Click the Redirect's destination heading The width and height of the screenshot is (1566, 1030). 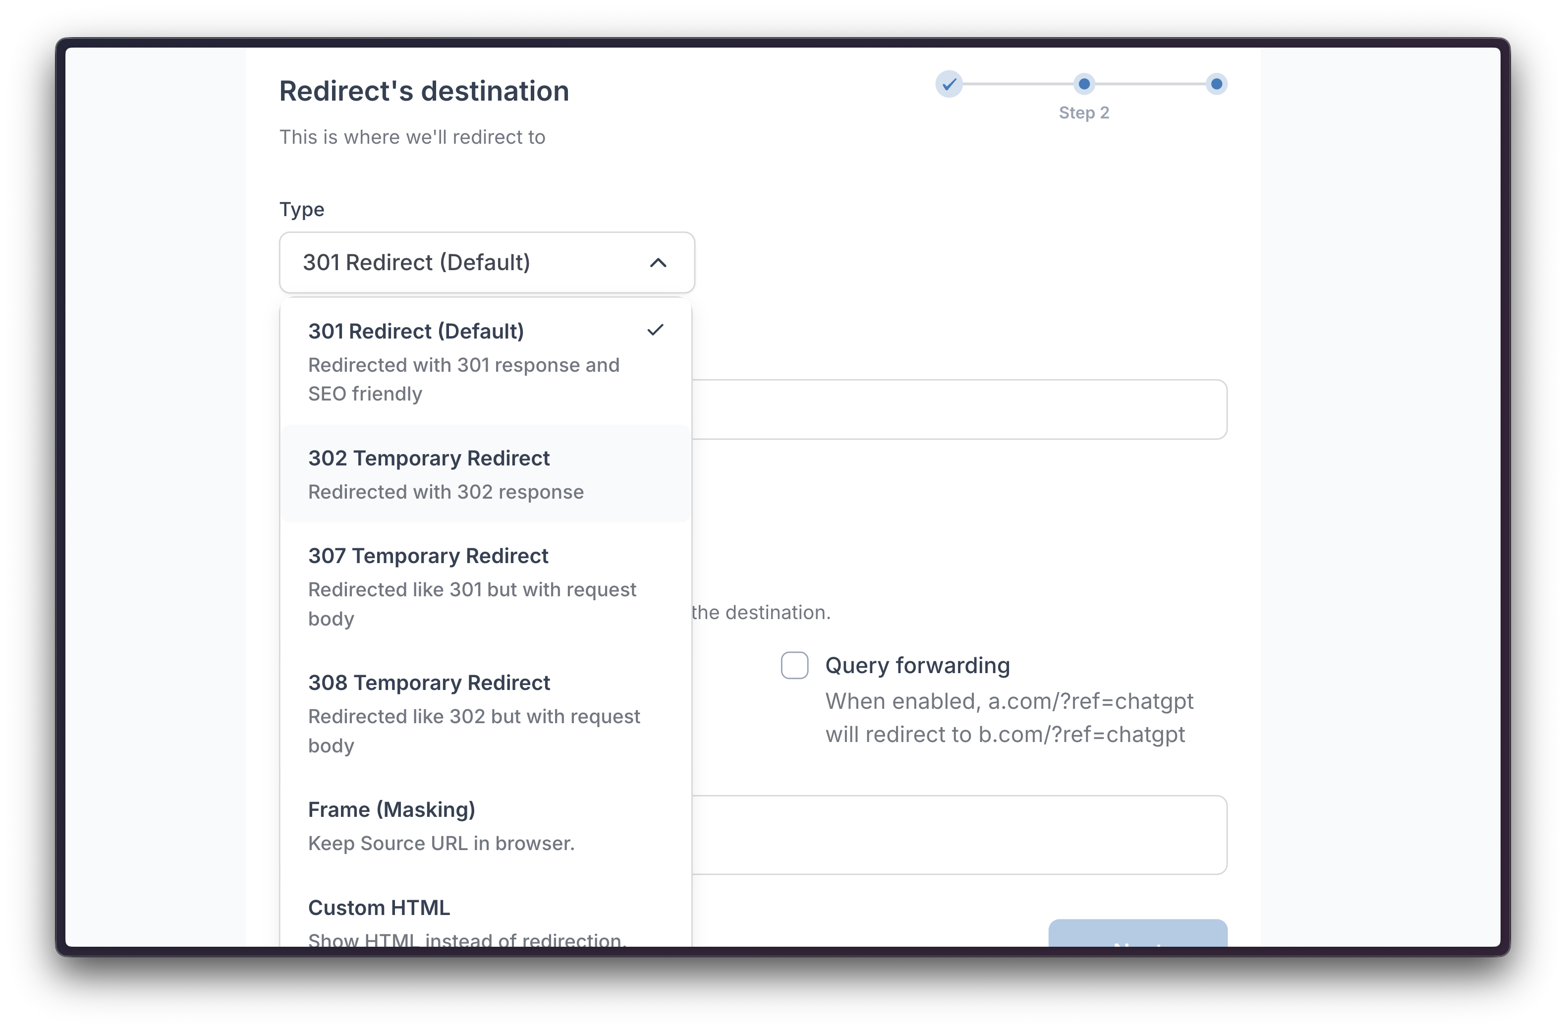coord(424,91)
